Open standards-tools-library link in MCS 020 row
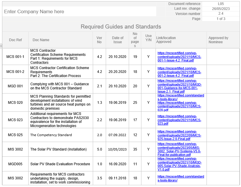Viewport: 241px width, 187px height. point(181,97)
